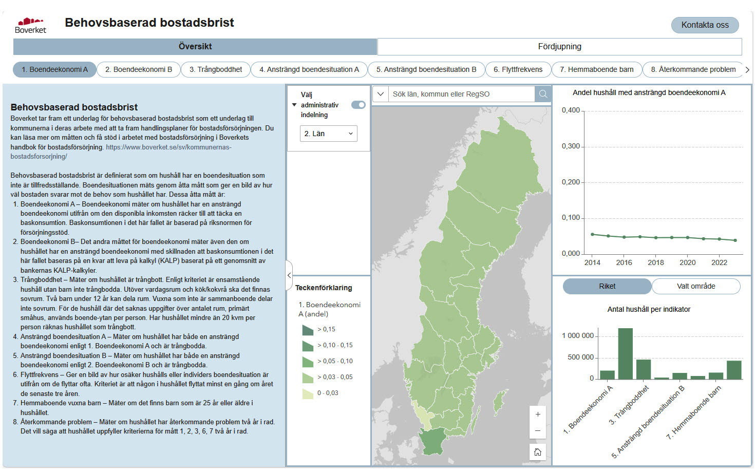Click the Boverket logo
Viewport: 755px width, 471px height.
[31, 22]
